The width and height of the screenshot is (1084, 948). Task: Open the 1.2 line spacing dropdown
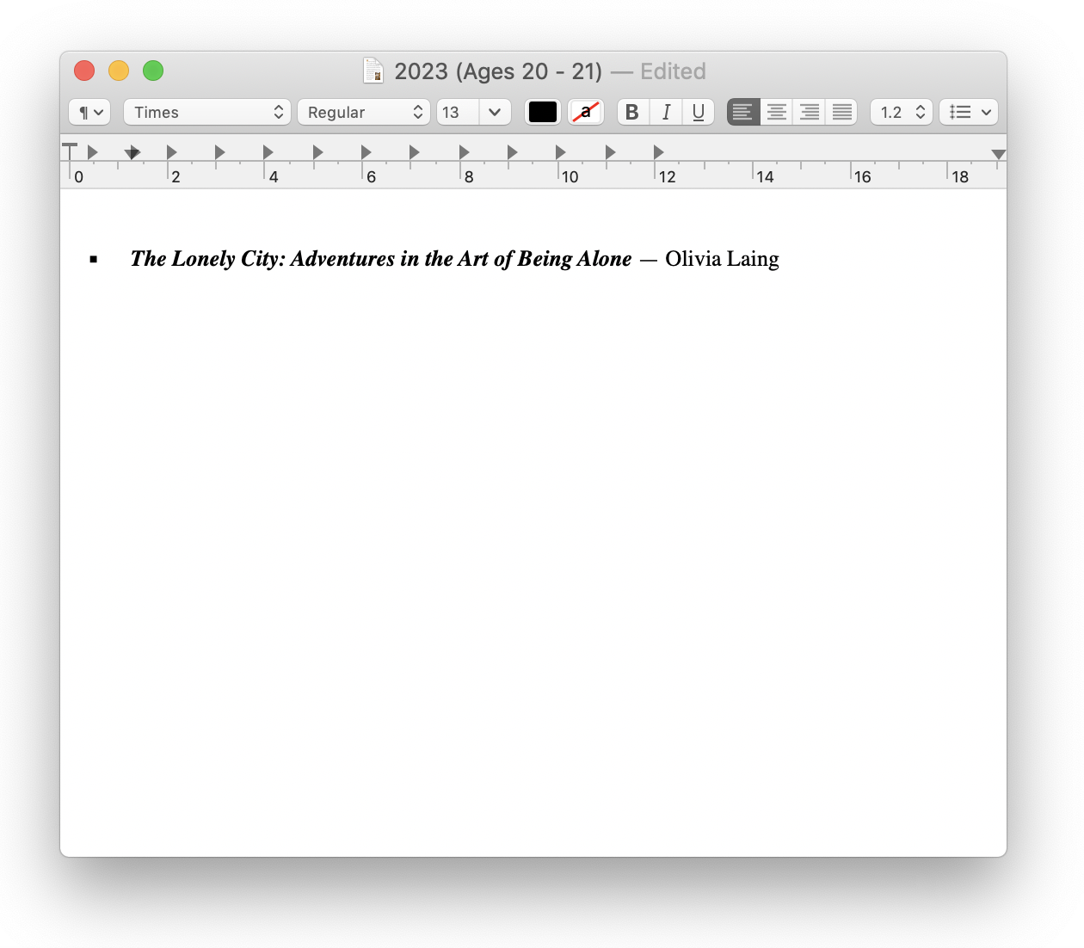tap(902, 113)
